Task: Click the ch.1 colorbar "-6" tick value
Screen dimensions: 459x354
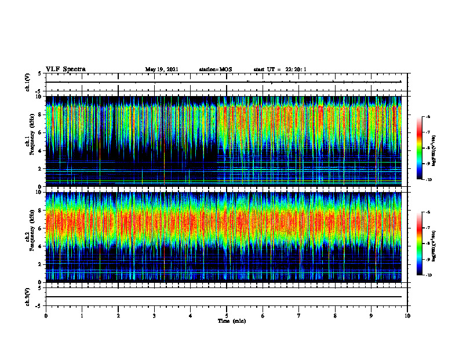Action: (x=428, y=116)
